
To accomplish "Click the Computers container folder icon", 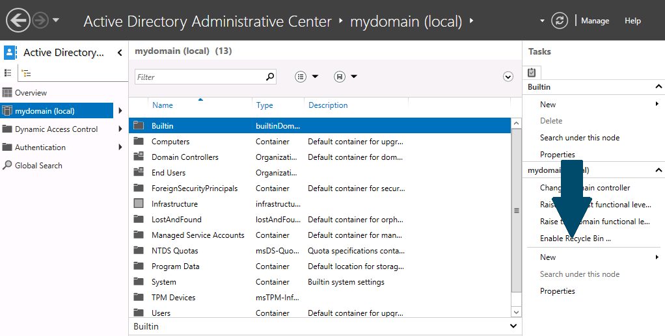I will [x=139, y=141].
